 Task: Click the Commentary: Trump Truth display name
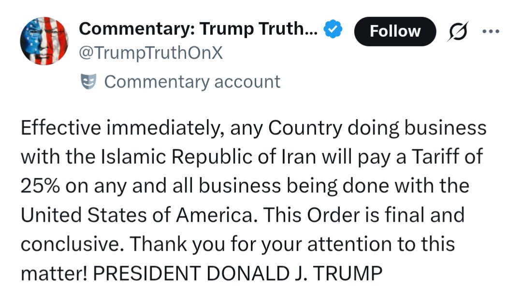pyautogui.click(x=198, y=30)
